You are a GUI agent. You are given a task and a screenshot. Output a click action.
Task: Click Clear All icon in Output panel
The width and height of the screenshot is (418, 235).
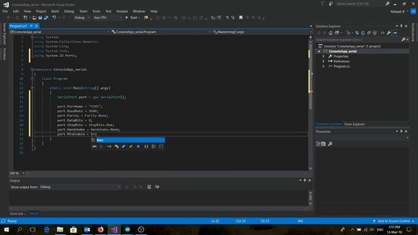tap(149, 187)
